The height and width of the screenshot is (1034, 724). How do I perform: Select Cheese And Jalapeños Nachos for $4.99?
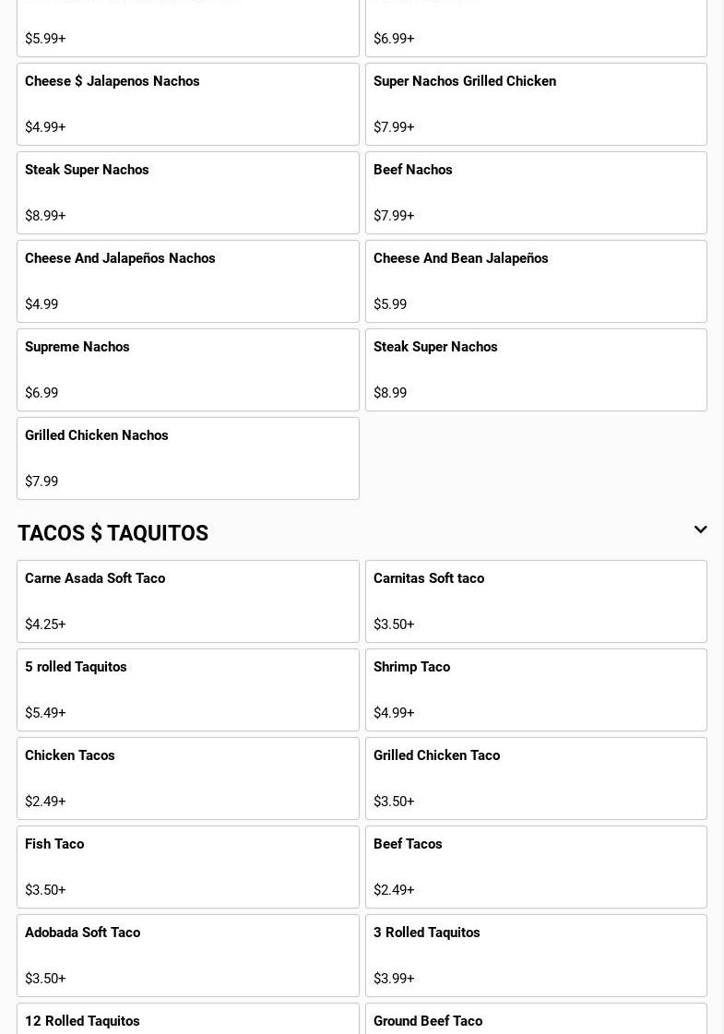point(187,281)
